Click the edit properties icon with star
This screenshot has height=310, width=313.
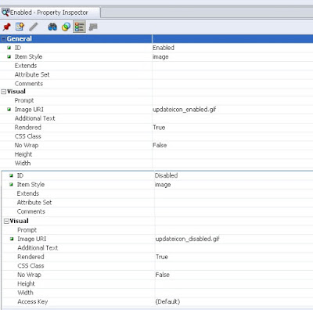point(20,27)
